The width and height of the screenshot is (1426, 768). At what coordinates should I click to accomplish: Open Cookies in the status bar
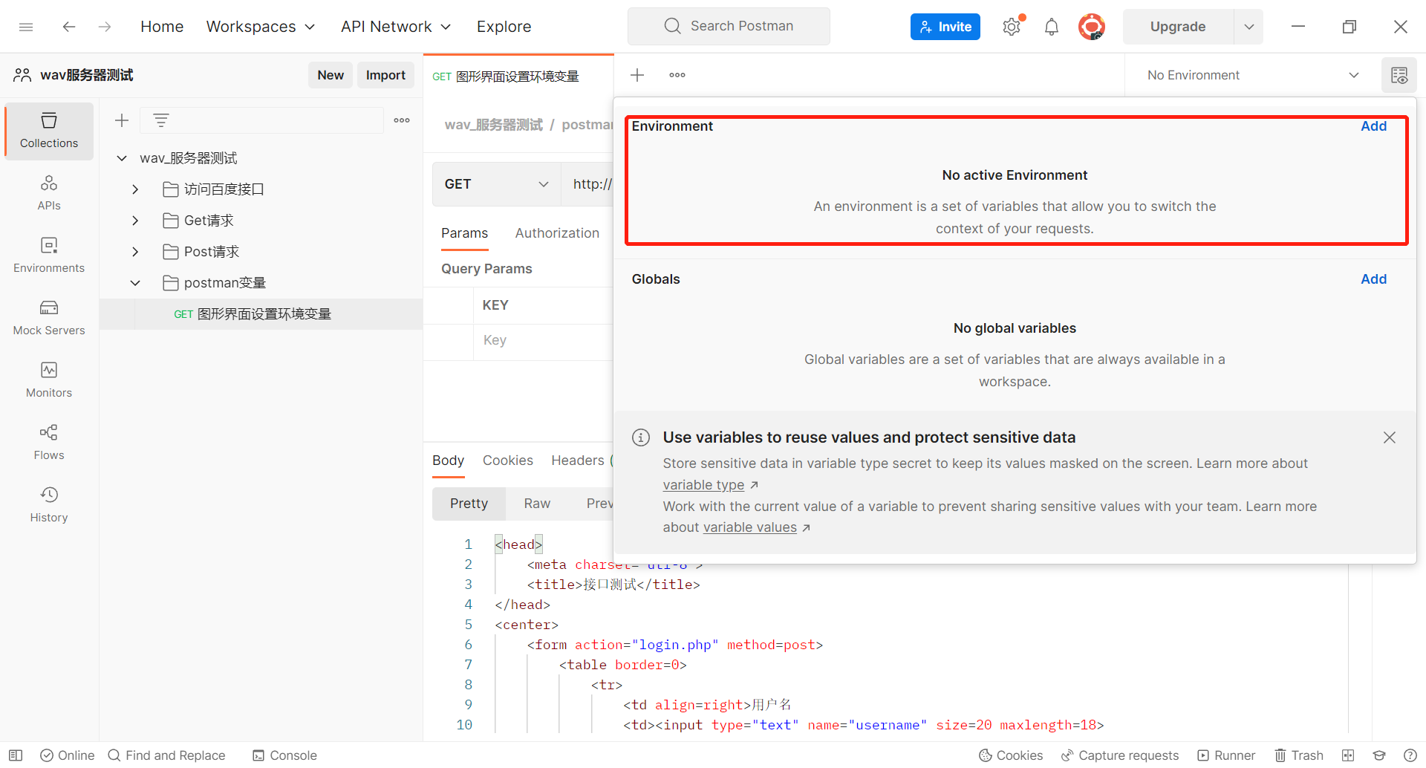[x=1011, y=755]
